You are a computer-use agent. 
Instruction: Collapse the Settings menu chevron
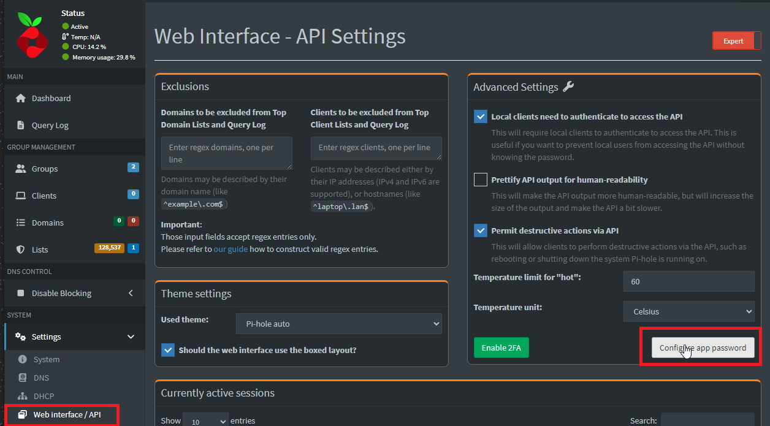click(x=131, y=337)
